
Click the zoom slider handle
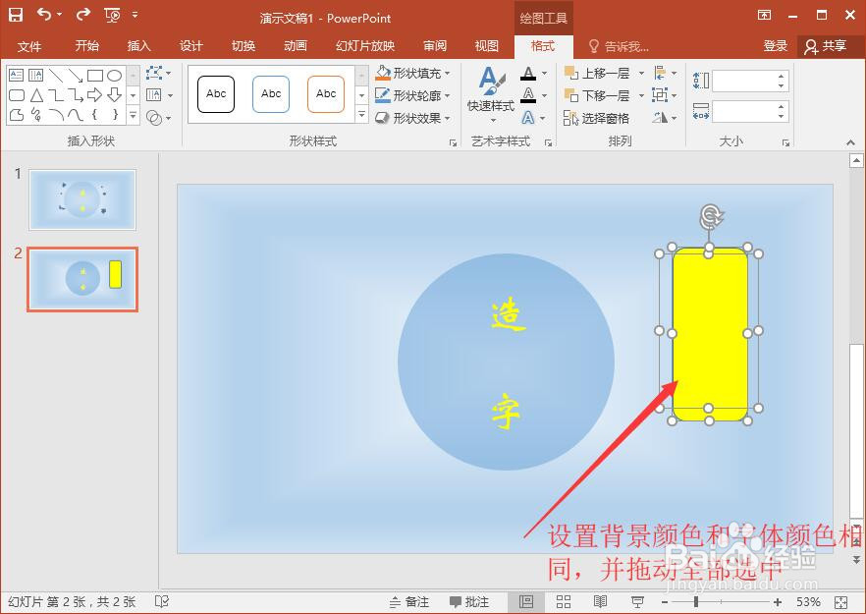tap(696, 601)
